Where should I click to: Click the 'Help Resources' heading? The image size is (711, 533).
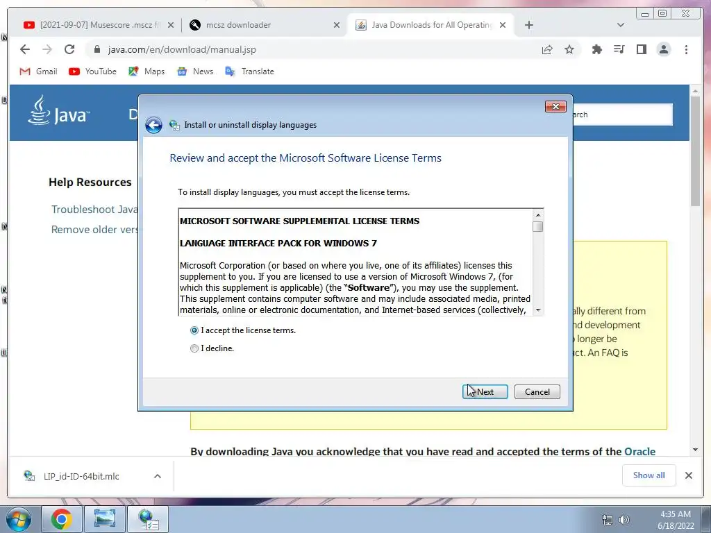[x=90, y=183]
